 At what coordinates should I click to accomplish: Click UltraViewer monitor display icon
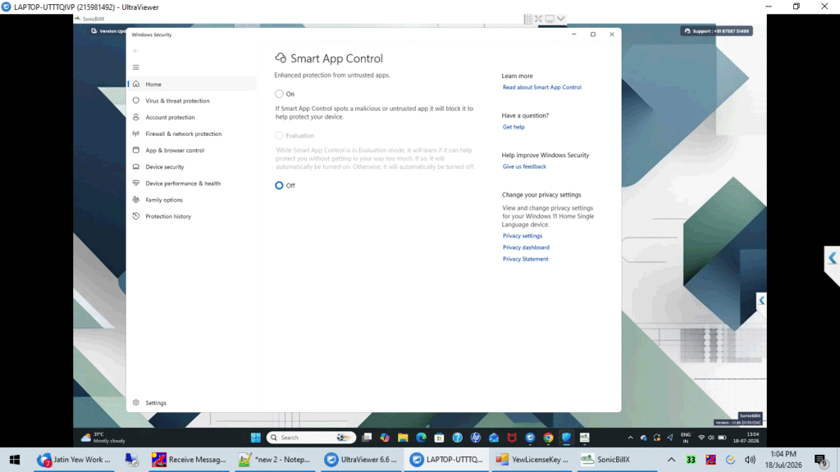[x=550, y=19]
